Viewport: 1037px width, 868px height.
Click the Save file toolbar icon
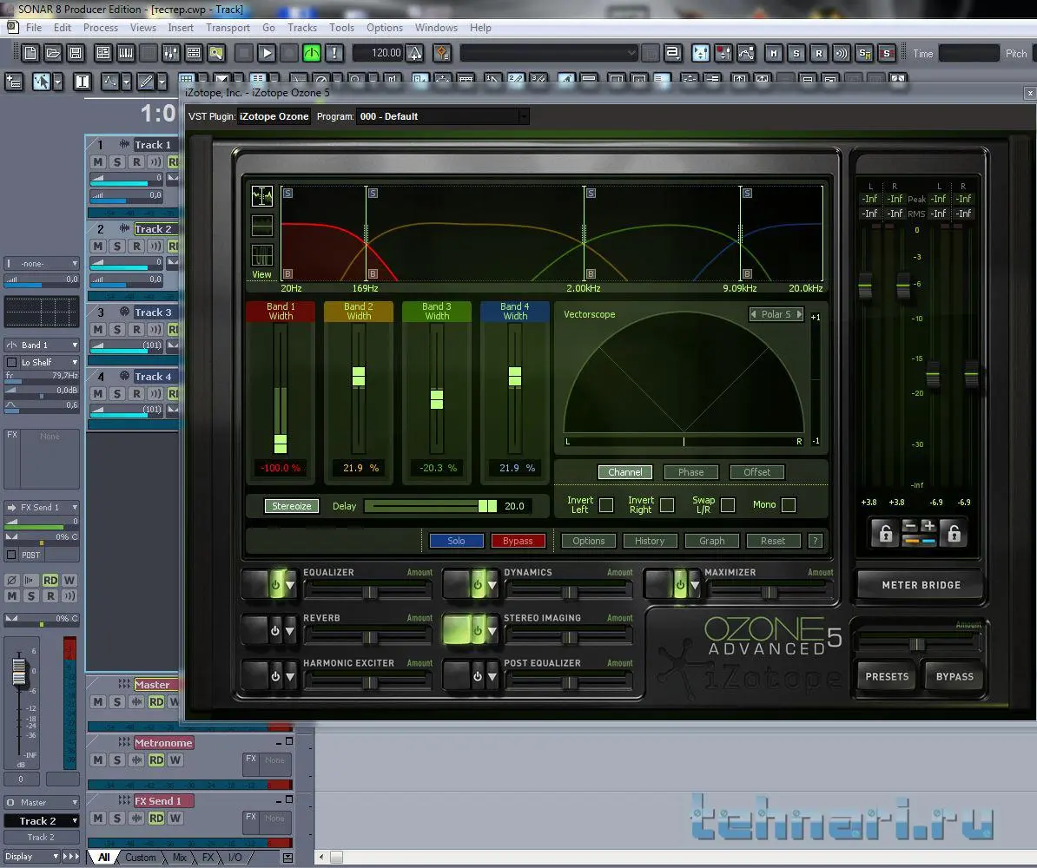76,54
